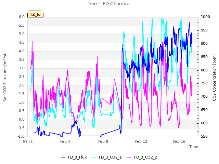The width and height of the screenshot is (219, 164).
Task: Click the 1000 right axis tick label
Action: click(205, 17)
